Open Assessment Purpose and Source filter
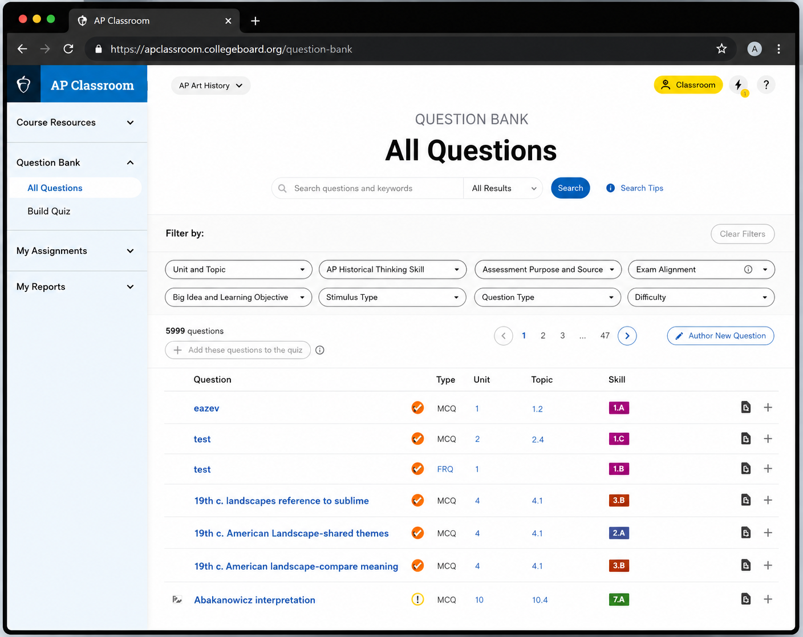Screen dimensions: 803x637 [x=548, y=270]
